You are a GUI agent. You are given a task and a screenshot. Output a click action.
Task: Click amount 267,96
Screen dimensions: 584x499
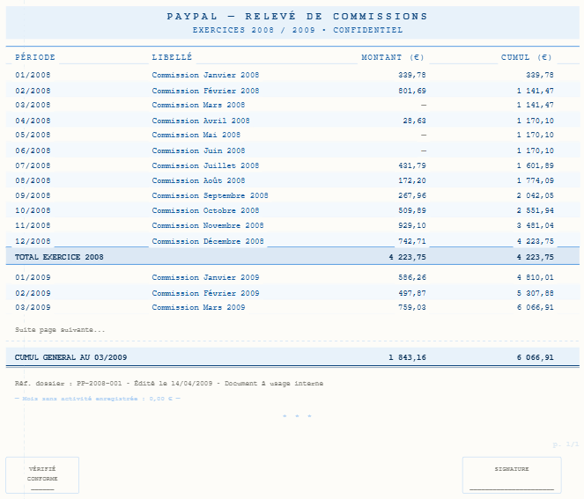(x=412, y=195)
